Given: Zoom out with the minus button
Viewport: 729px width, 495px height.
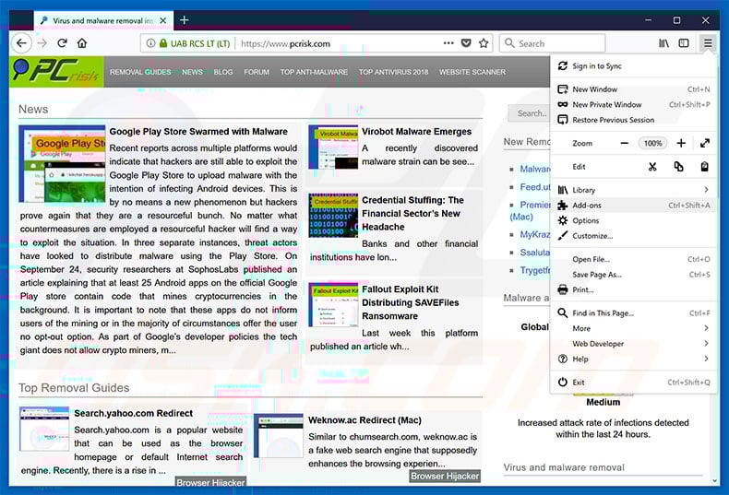Looking at the screenshot, I should pyautogui.click(x=625, y=143).
